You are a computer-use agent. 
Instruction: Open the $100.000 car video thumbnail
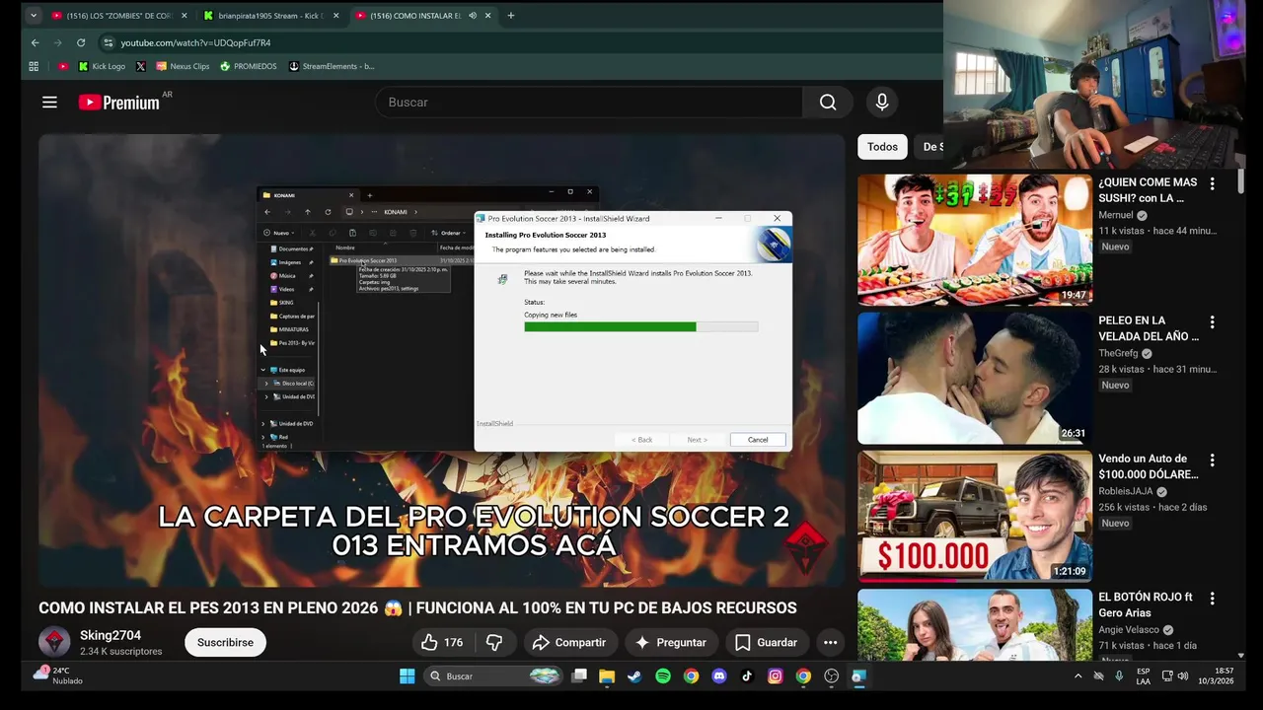coord(975,516)
